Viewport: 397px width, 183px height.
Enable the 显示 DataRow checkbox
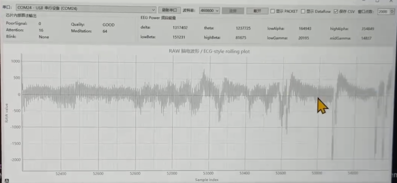point(303,11)
